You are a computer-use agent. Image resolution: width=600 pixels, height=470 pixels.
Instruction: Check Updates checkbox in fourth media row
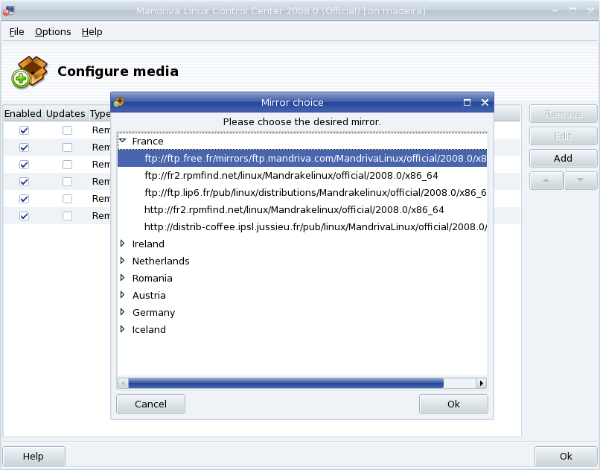coord(67,182)
